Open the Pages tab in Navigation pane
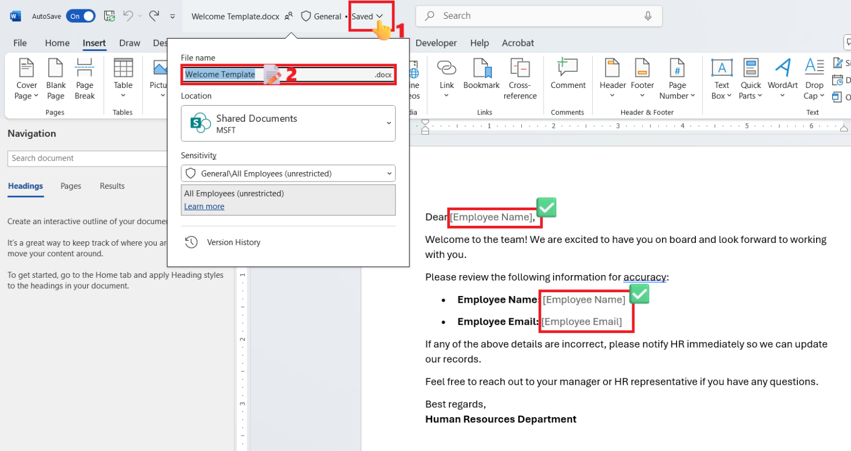This screenshot has width=851, height=451. tap(70, 186)
